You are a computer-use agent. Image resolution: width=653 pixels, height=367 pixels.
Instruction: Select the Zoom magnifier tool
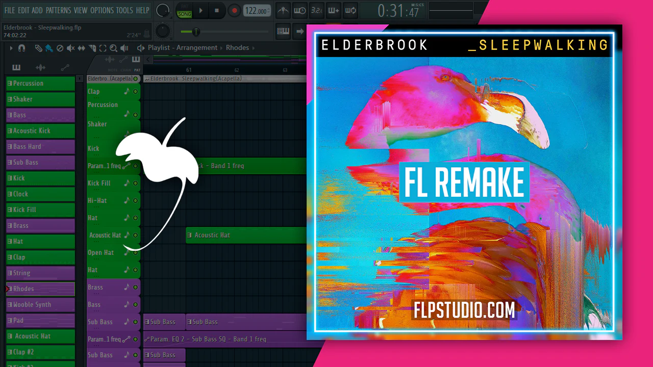tap(113, 48)
